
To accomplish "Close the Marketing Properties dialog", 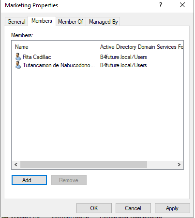I will pos(182,5).
